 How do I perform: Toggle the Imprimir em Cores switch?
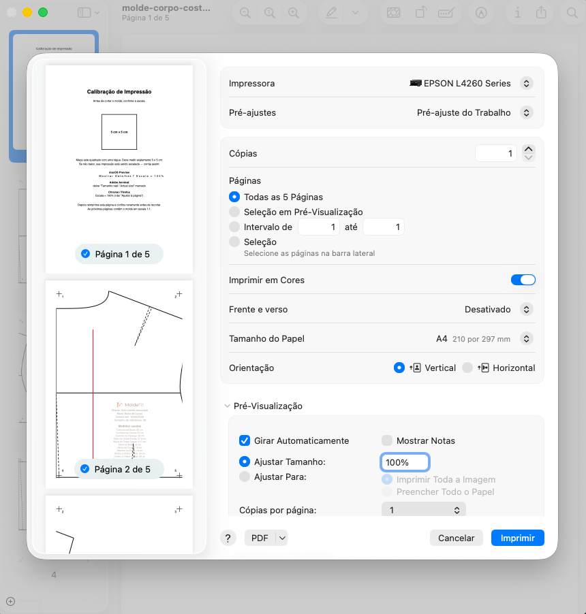[523, 280]
